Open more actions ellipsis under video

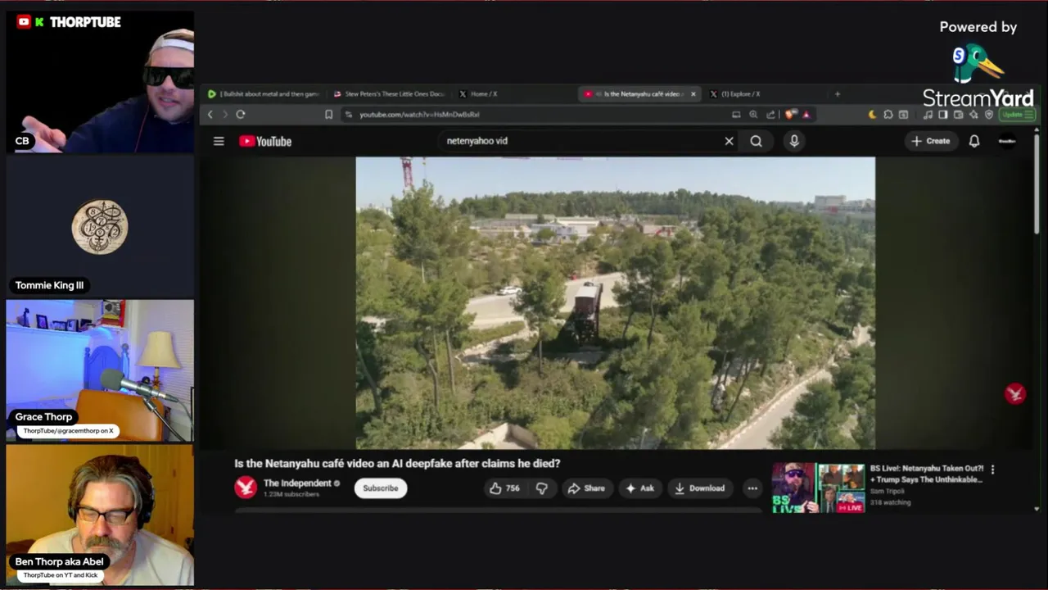pos(752,488)
